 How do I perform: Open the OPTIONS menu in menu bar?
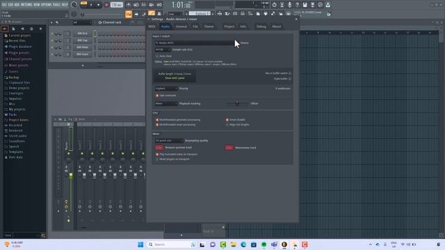click(47, 5)
